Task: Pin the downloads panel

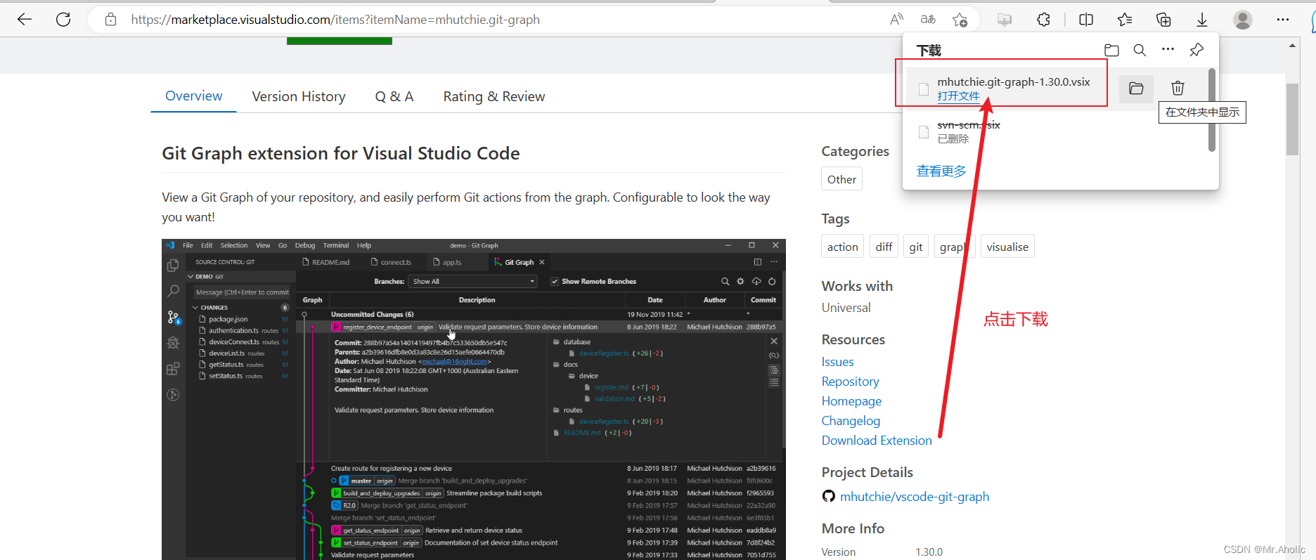Action: pos(1196,49)
